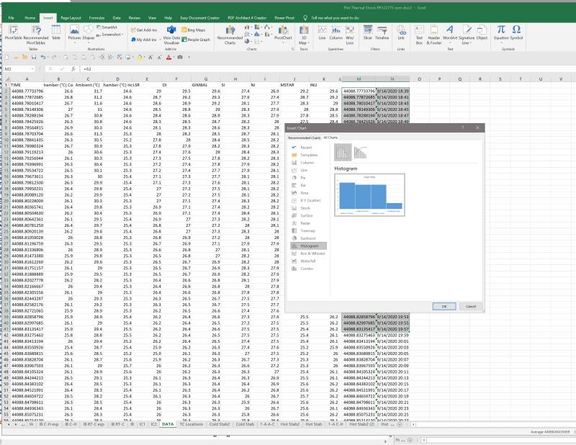Click the Slicer filter button
Viewport: 576px width, 445px height.
pos(368,32)
